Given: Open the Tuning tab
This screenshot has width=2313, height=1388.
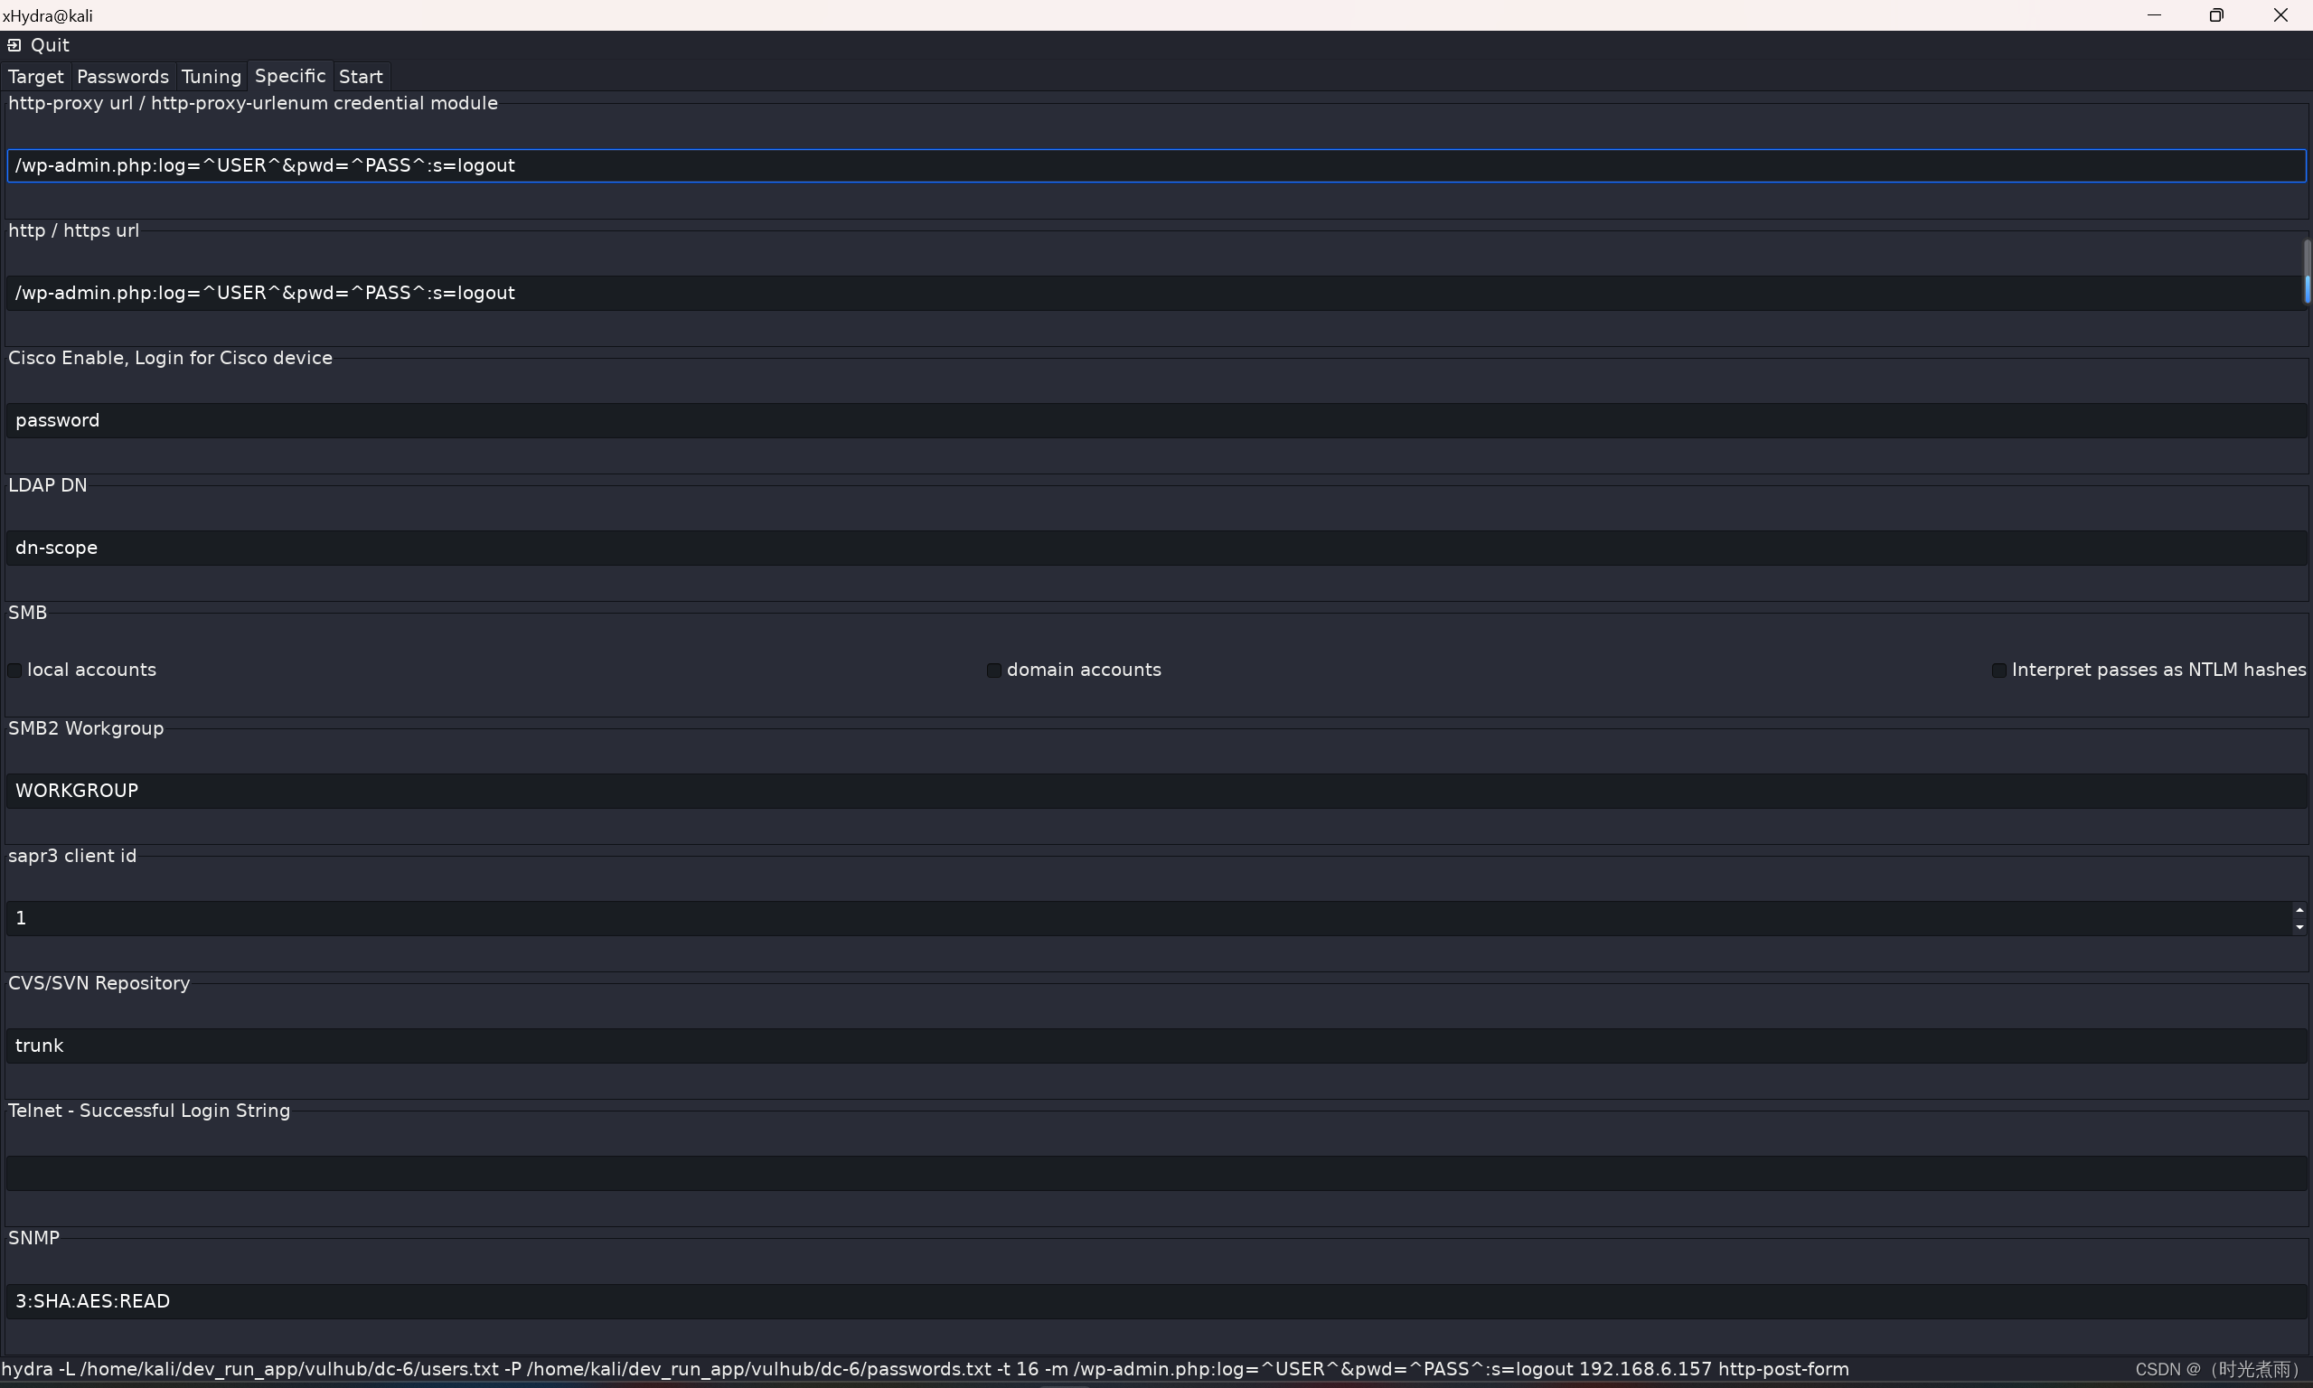Looking at the screenshot, I should coord(212,77).
